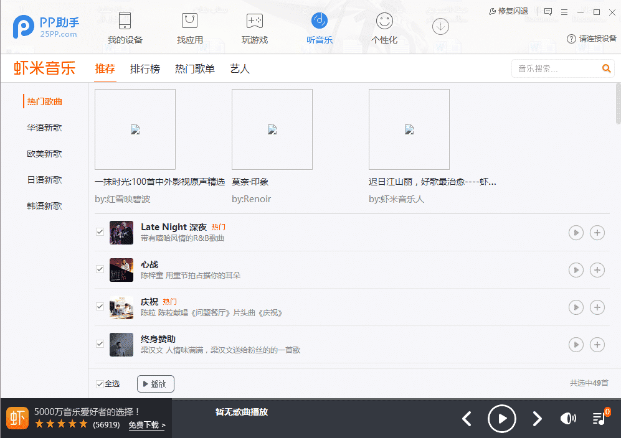621x438 pixels.
Task: Click the author text by:Renoir
Action: (252, 199)
